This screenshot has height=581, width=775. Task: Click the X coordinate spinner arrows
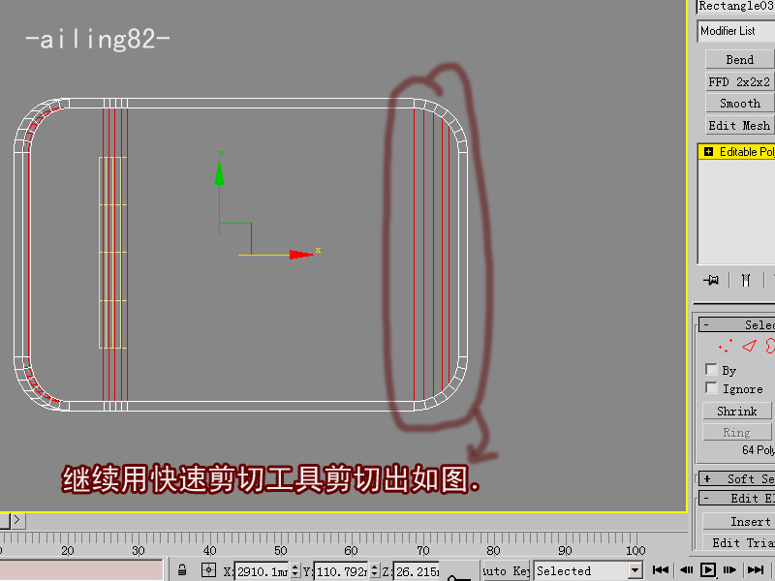295,571
